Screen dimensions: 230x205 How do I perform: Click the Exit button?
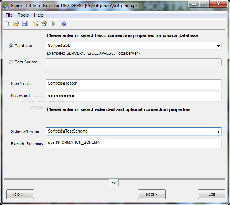[x=212, y=194]
